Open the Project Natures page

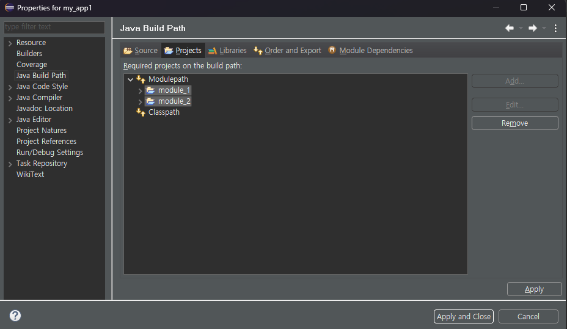click(42, 131)
